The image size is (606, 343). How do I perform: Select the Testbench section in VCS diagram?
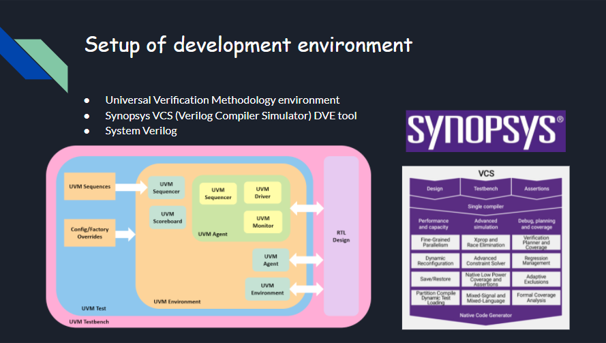(486, 188)
